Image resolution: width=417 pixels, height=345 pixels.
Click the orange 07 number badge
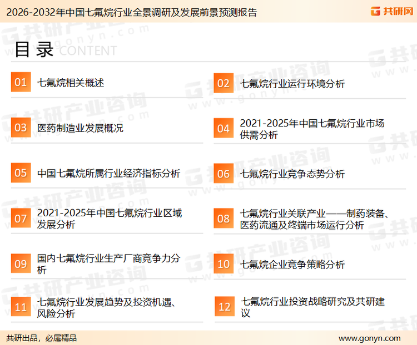[21, 218]
